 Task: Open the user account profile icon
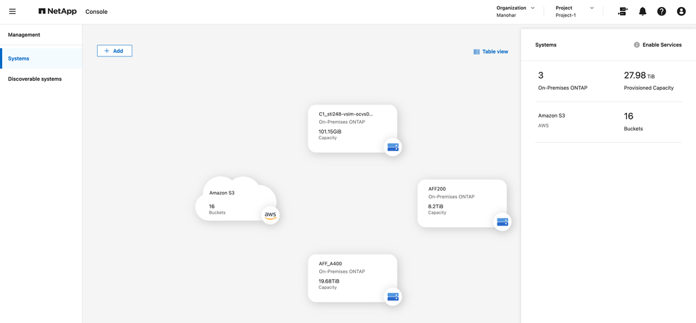point(681,12)
